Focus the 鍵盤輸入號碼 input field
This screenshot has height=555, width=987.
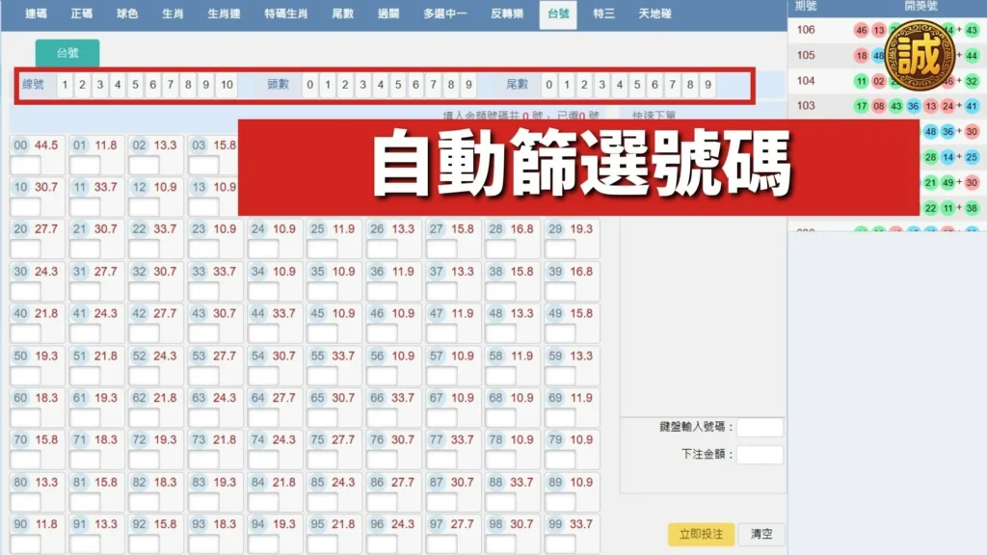tap(760, 427)
